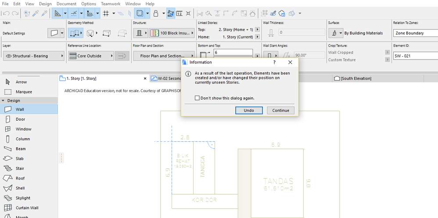Expand the Home story arrow
Viewport: 438px width, 218px height.
tap(258, 37)
